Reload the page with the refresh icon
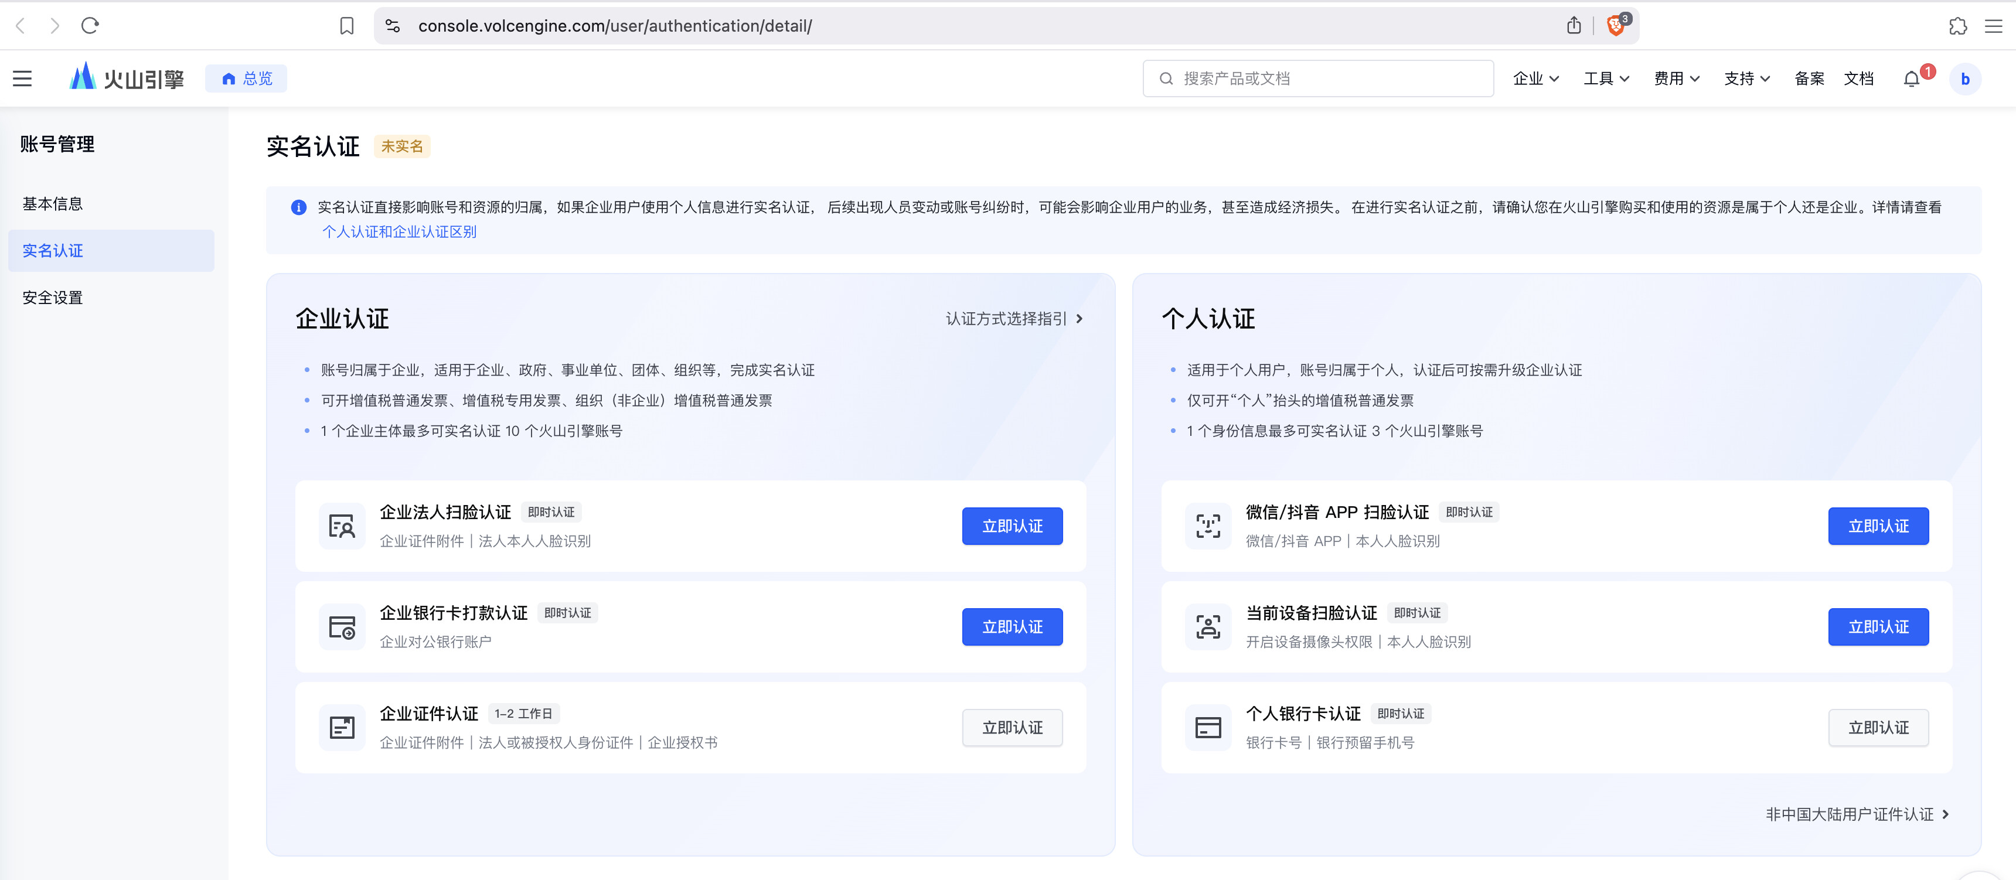 click(x=90, y=26)
